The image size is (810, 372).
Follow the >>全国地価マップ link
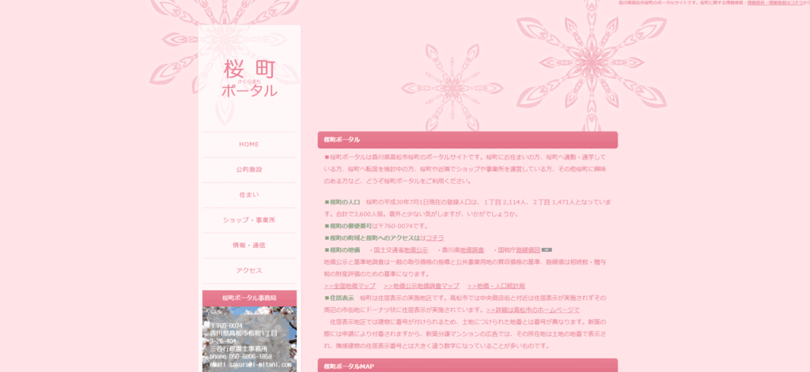click(350, 285)
